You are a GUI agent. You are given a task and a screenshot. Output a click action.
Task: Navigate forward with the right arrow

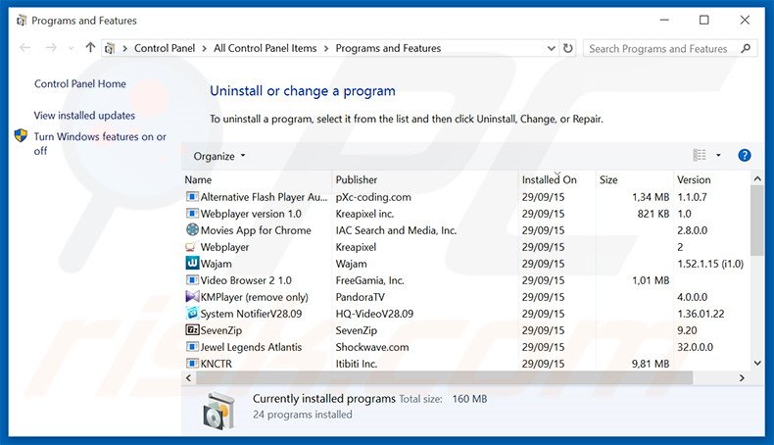coord(51,48)
